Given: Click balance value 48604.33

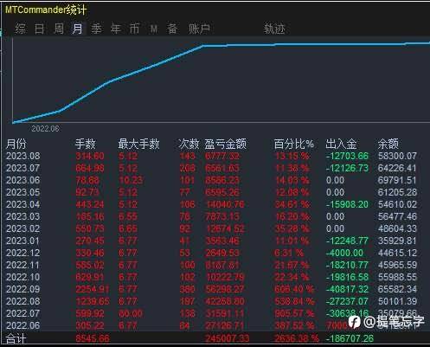Looking at the screenshot, I should point(397,228).
